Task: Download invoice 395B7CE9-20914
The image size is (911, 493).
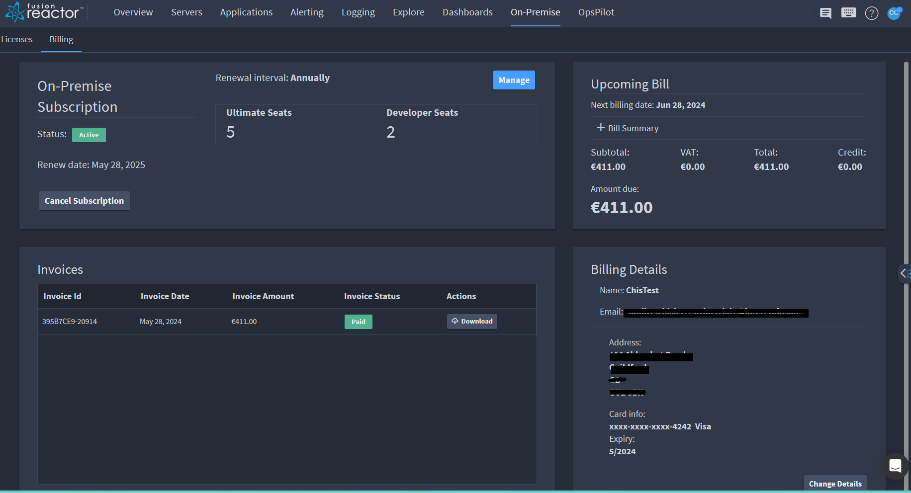Action: coord(472,322)
